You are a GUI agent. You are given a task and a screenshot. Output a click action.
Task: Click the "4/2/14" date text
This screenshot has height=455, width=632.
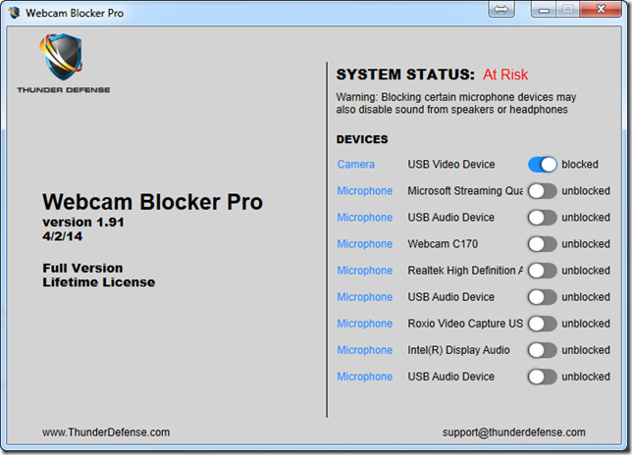[63, 236]
